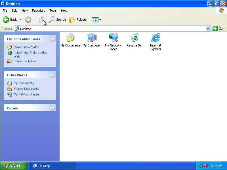Click the Shared Documents folder icon
227x170 pixels.
tap(10, 89)
